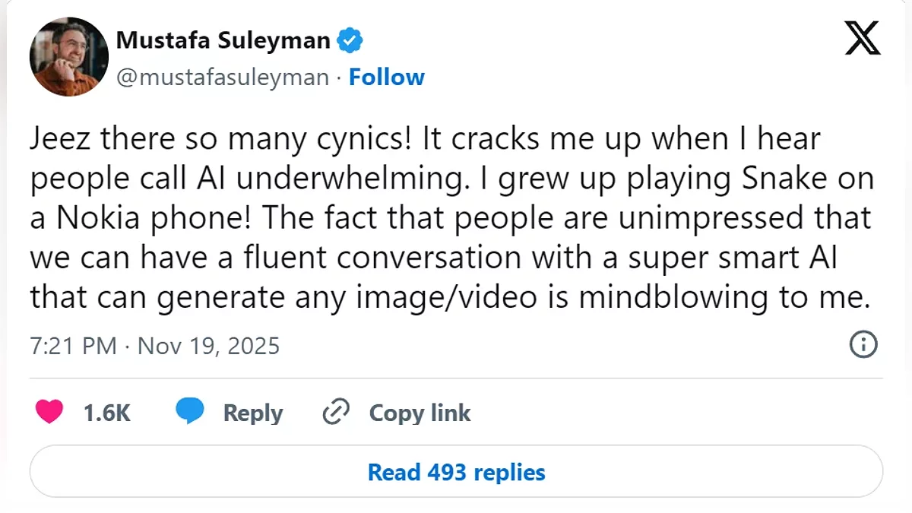Click the Reply label
Screen dimensions: 912x513
(x=252, y=413)
